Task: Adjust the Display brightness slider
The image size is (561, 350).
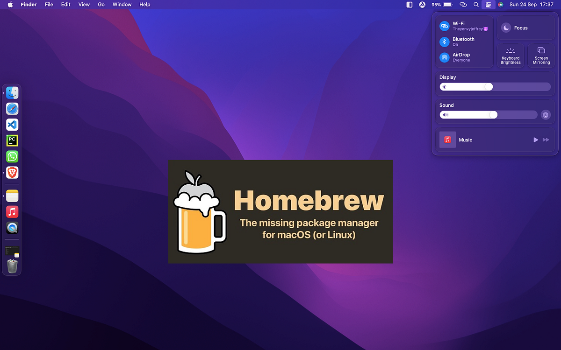Action: (x=489, y=86)
